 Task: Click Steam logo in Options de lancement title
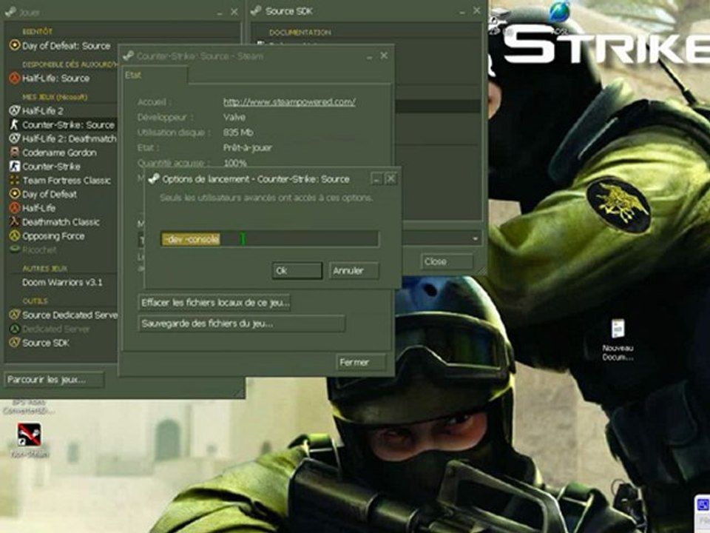tap(154, 179)
